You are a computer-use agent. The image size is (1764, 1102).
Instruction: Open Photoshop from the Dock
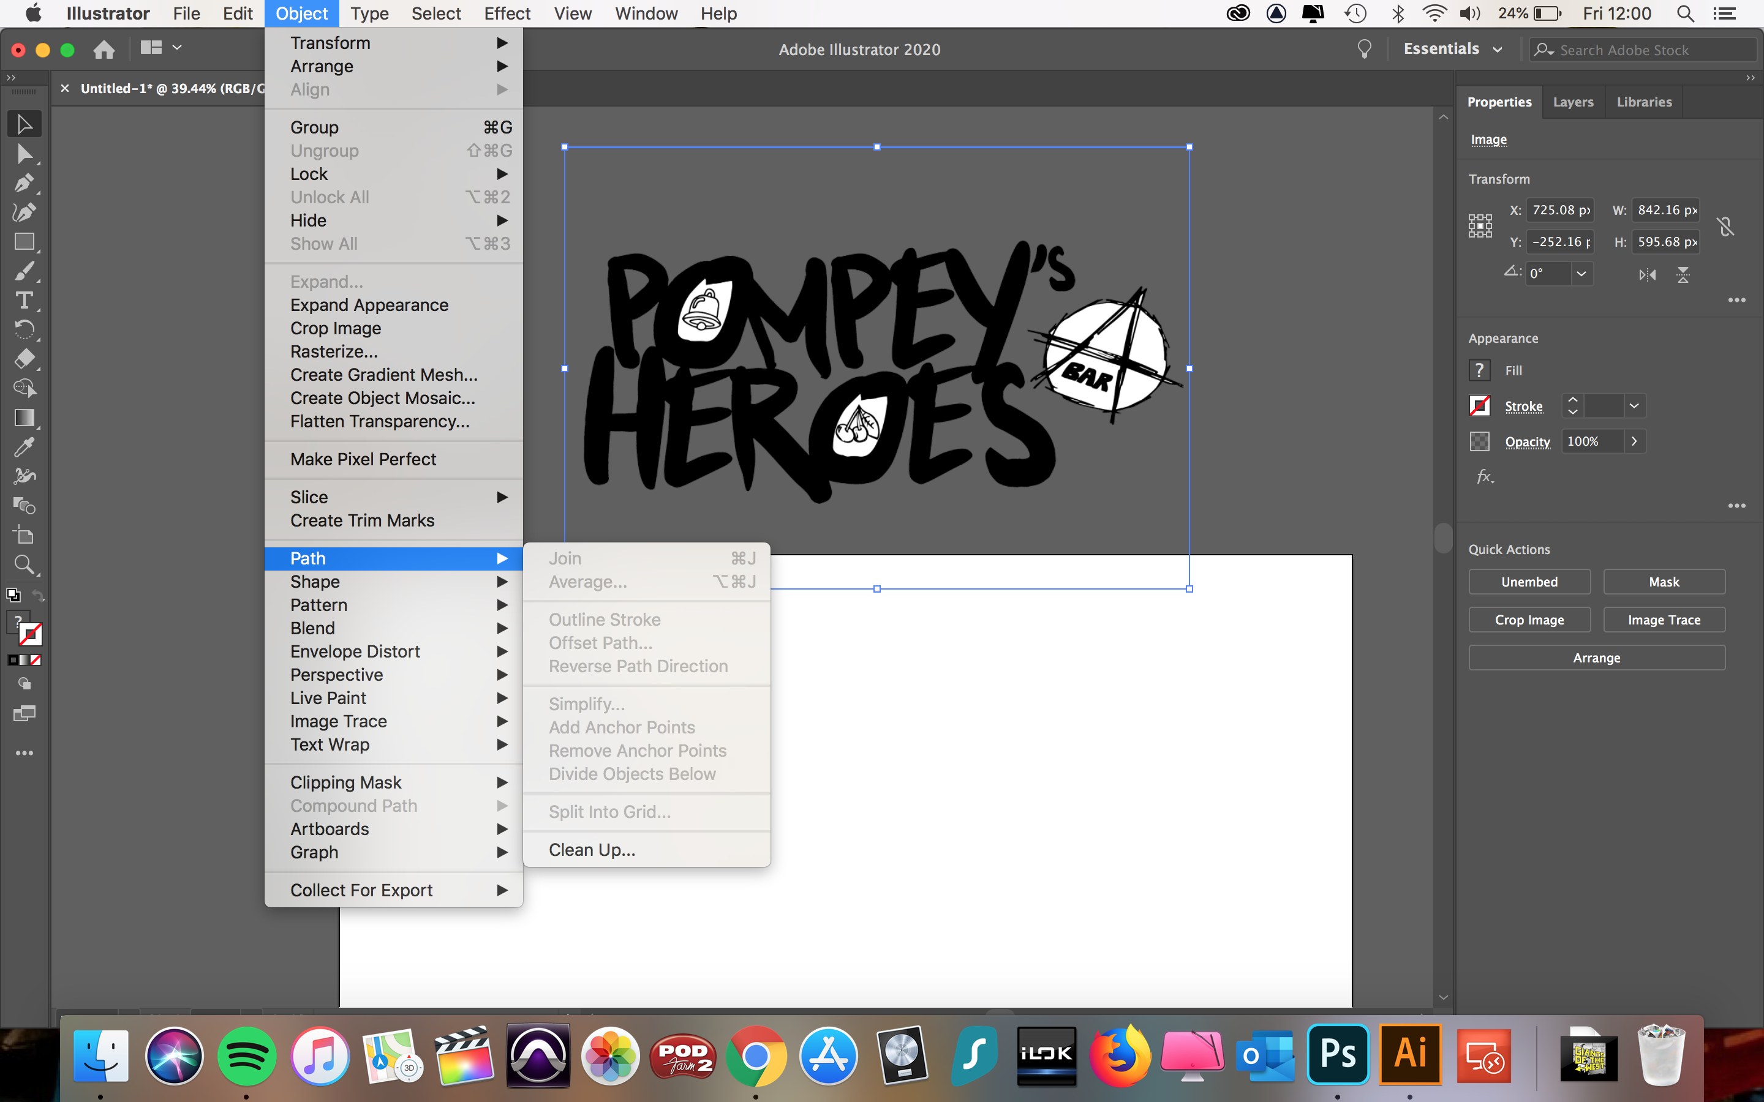(1339, 1055)
